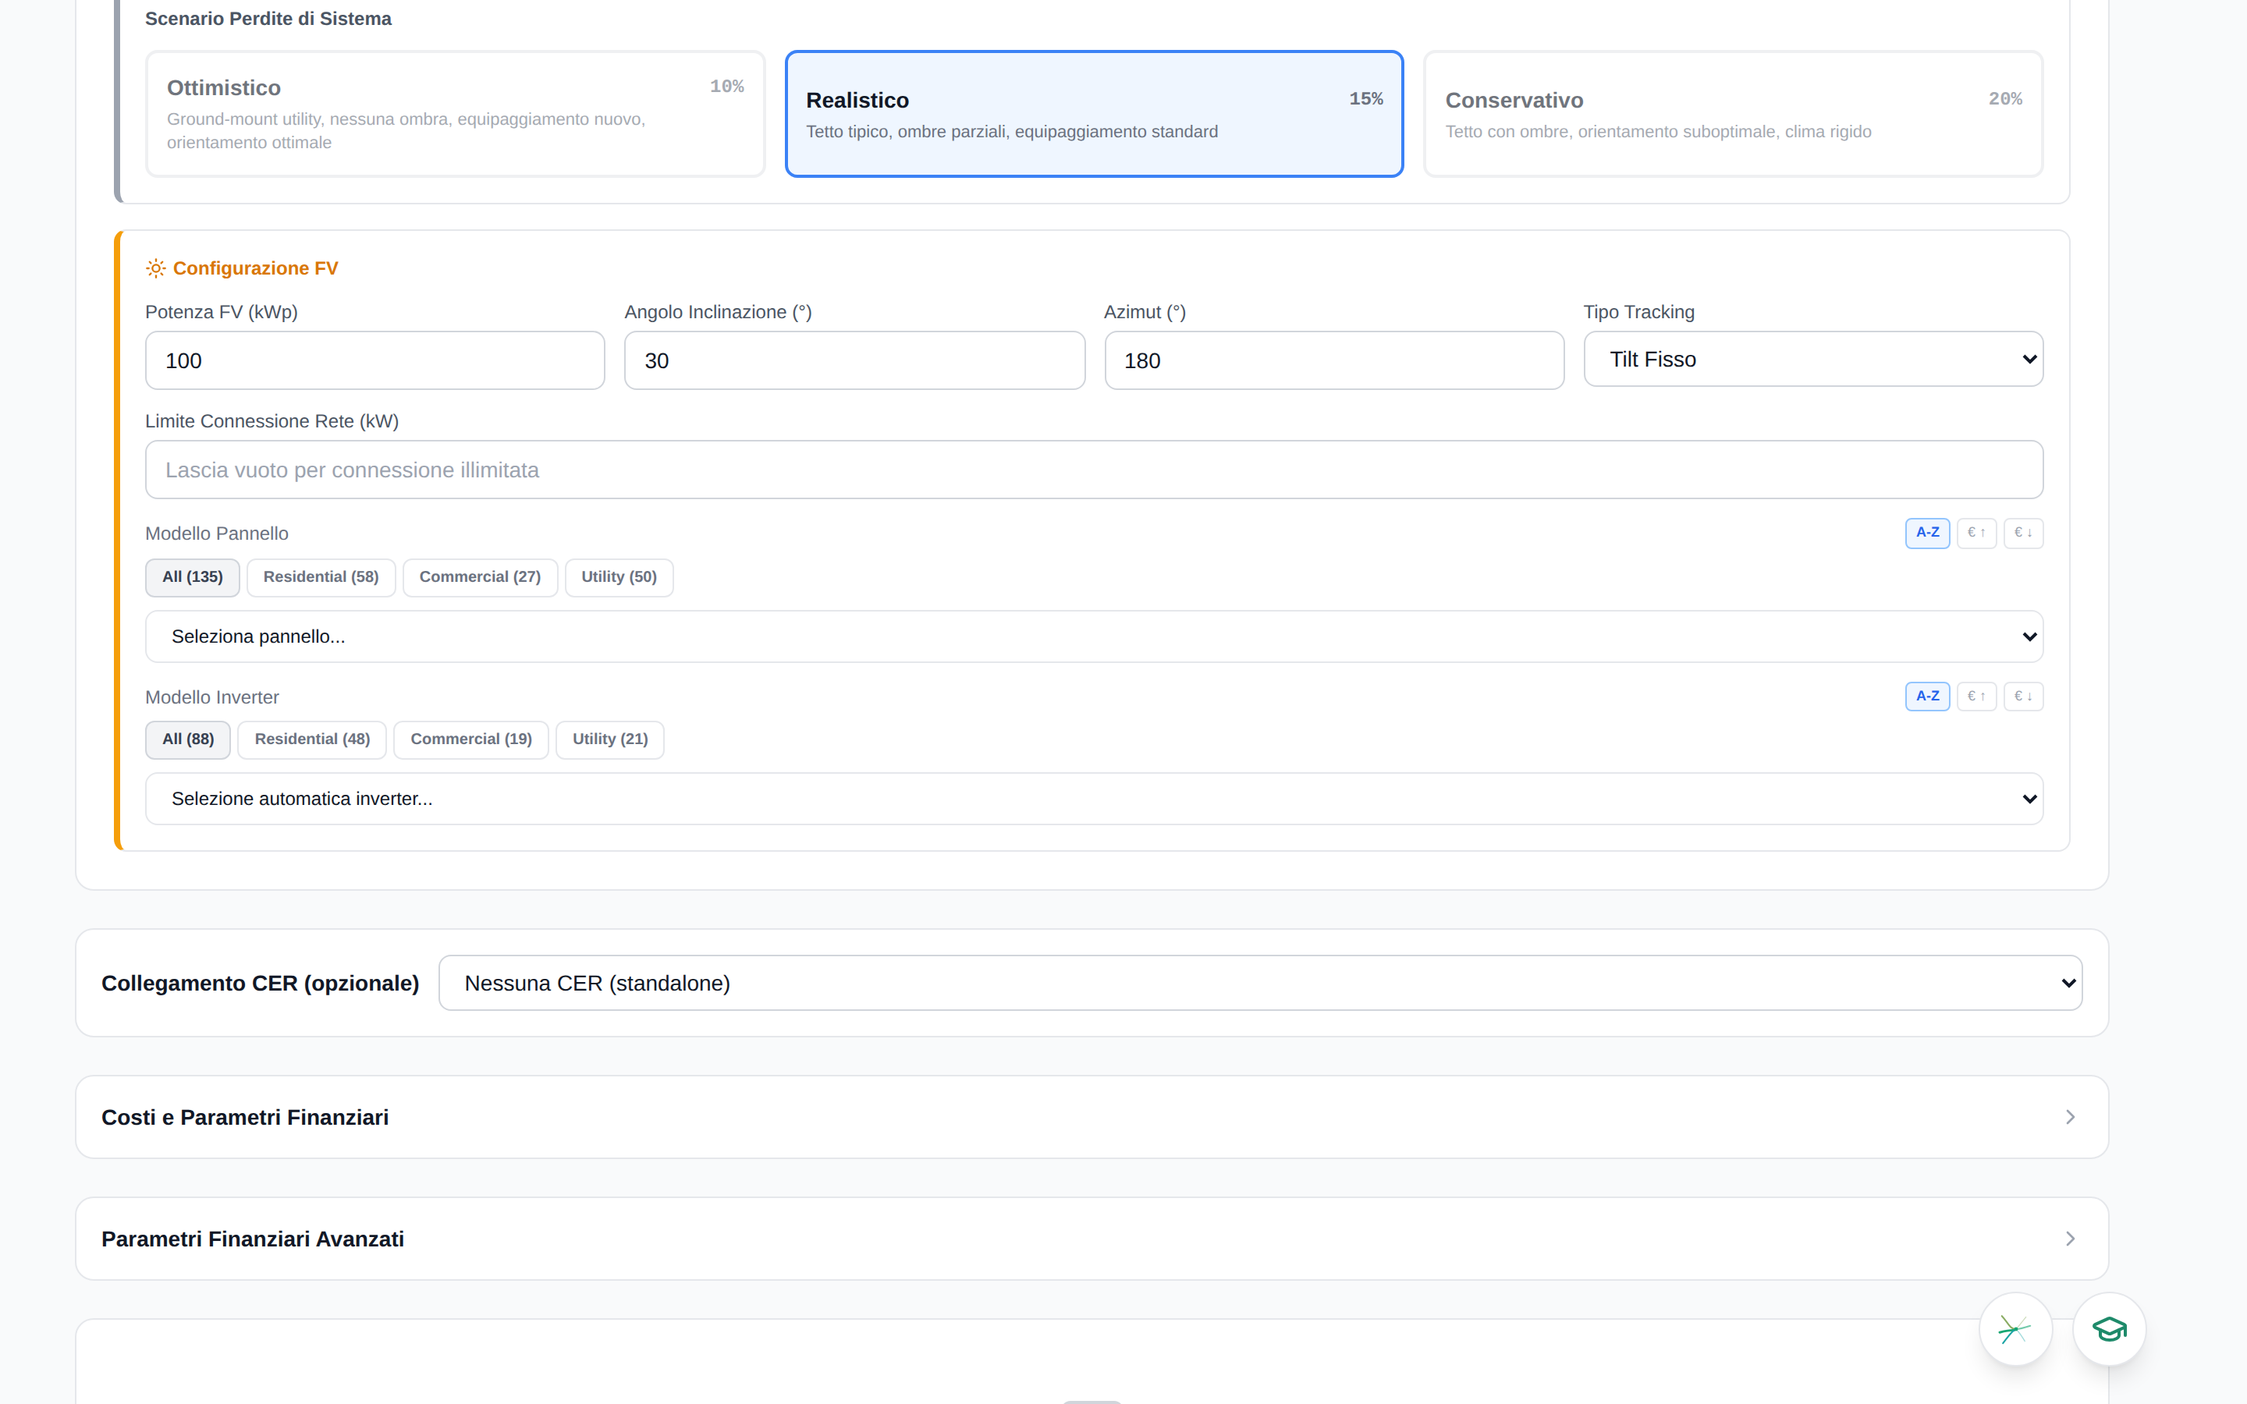Open the Selezione automatica inverter dropdown
The width and height of the screenshot is (2247, 1404).
pyautogui.click(x=1094, y=799)
